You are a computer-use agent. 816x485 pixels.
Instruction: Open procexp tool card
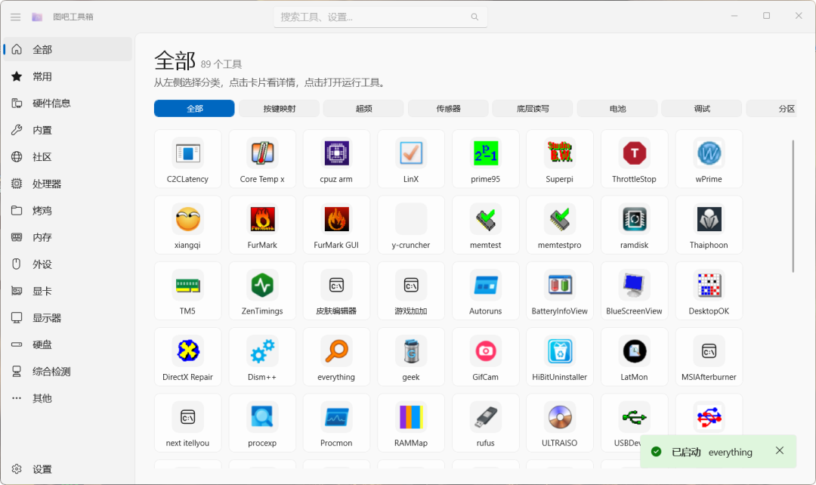tap(261, 423)
